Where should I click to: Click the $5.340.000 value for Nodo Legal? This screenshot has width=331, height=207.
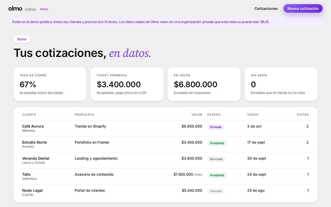[192, 190]
